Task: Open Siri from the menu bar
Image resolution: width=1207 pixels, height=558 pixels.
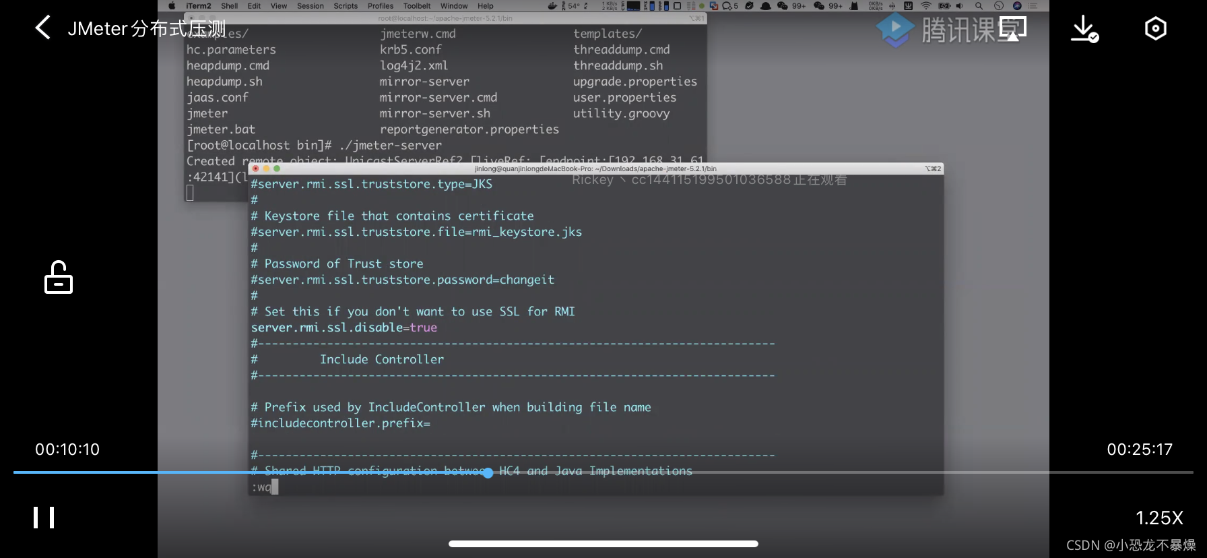Action: click(1017, 6)
